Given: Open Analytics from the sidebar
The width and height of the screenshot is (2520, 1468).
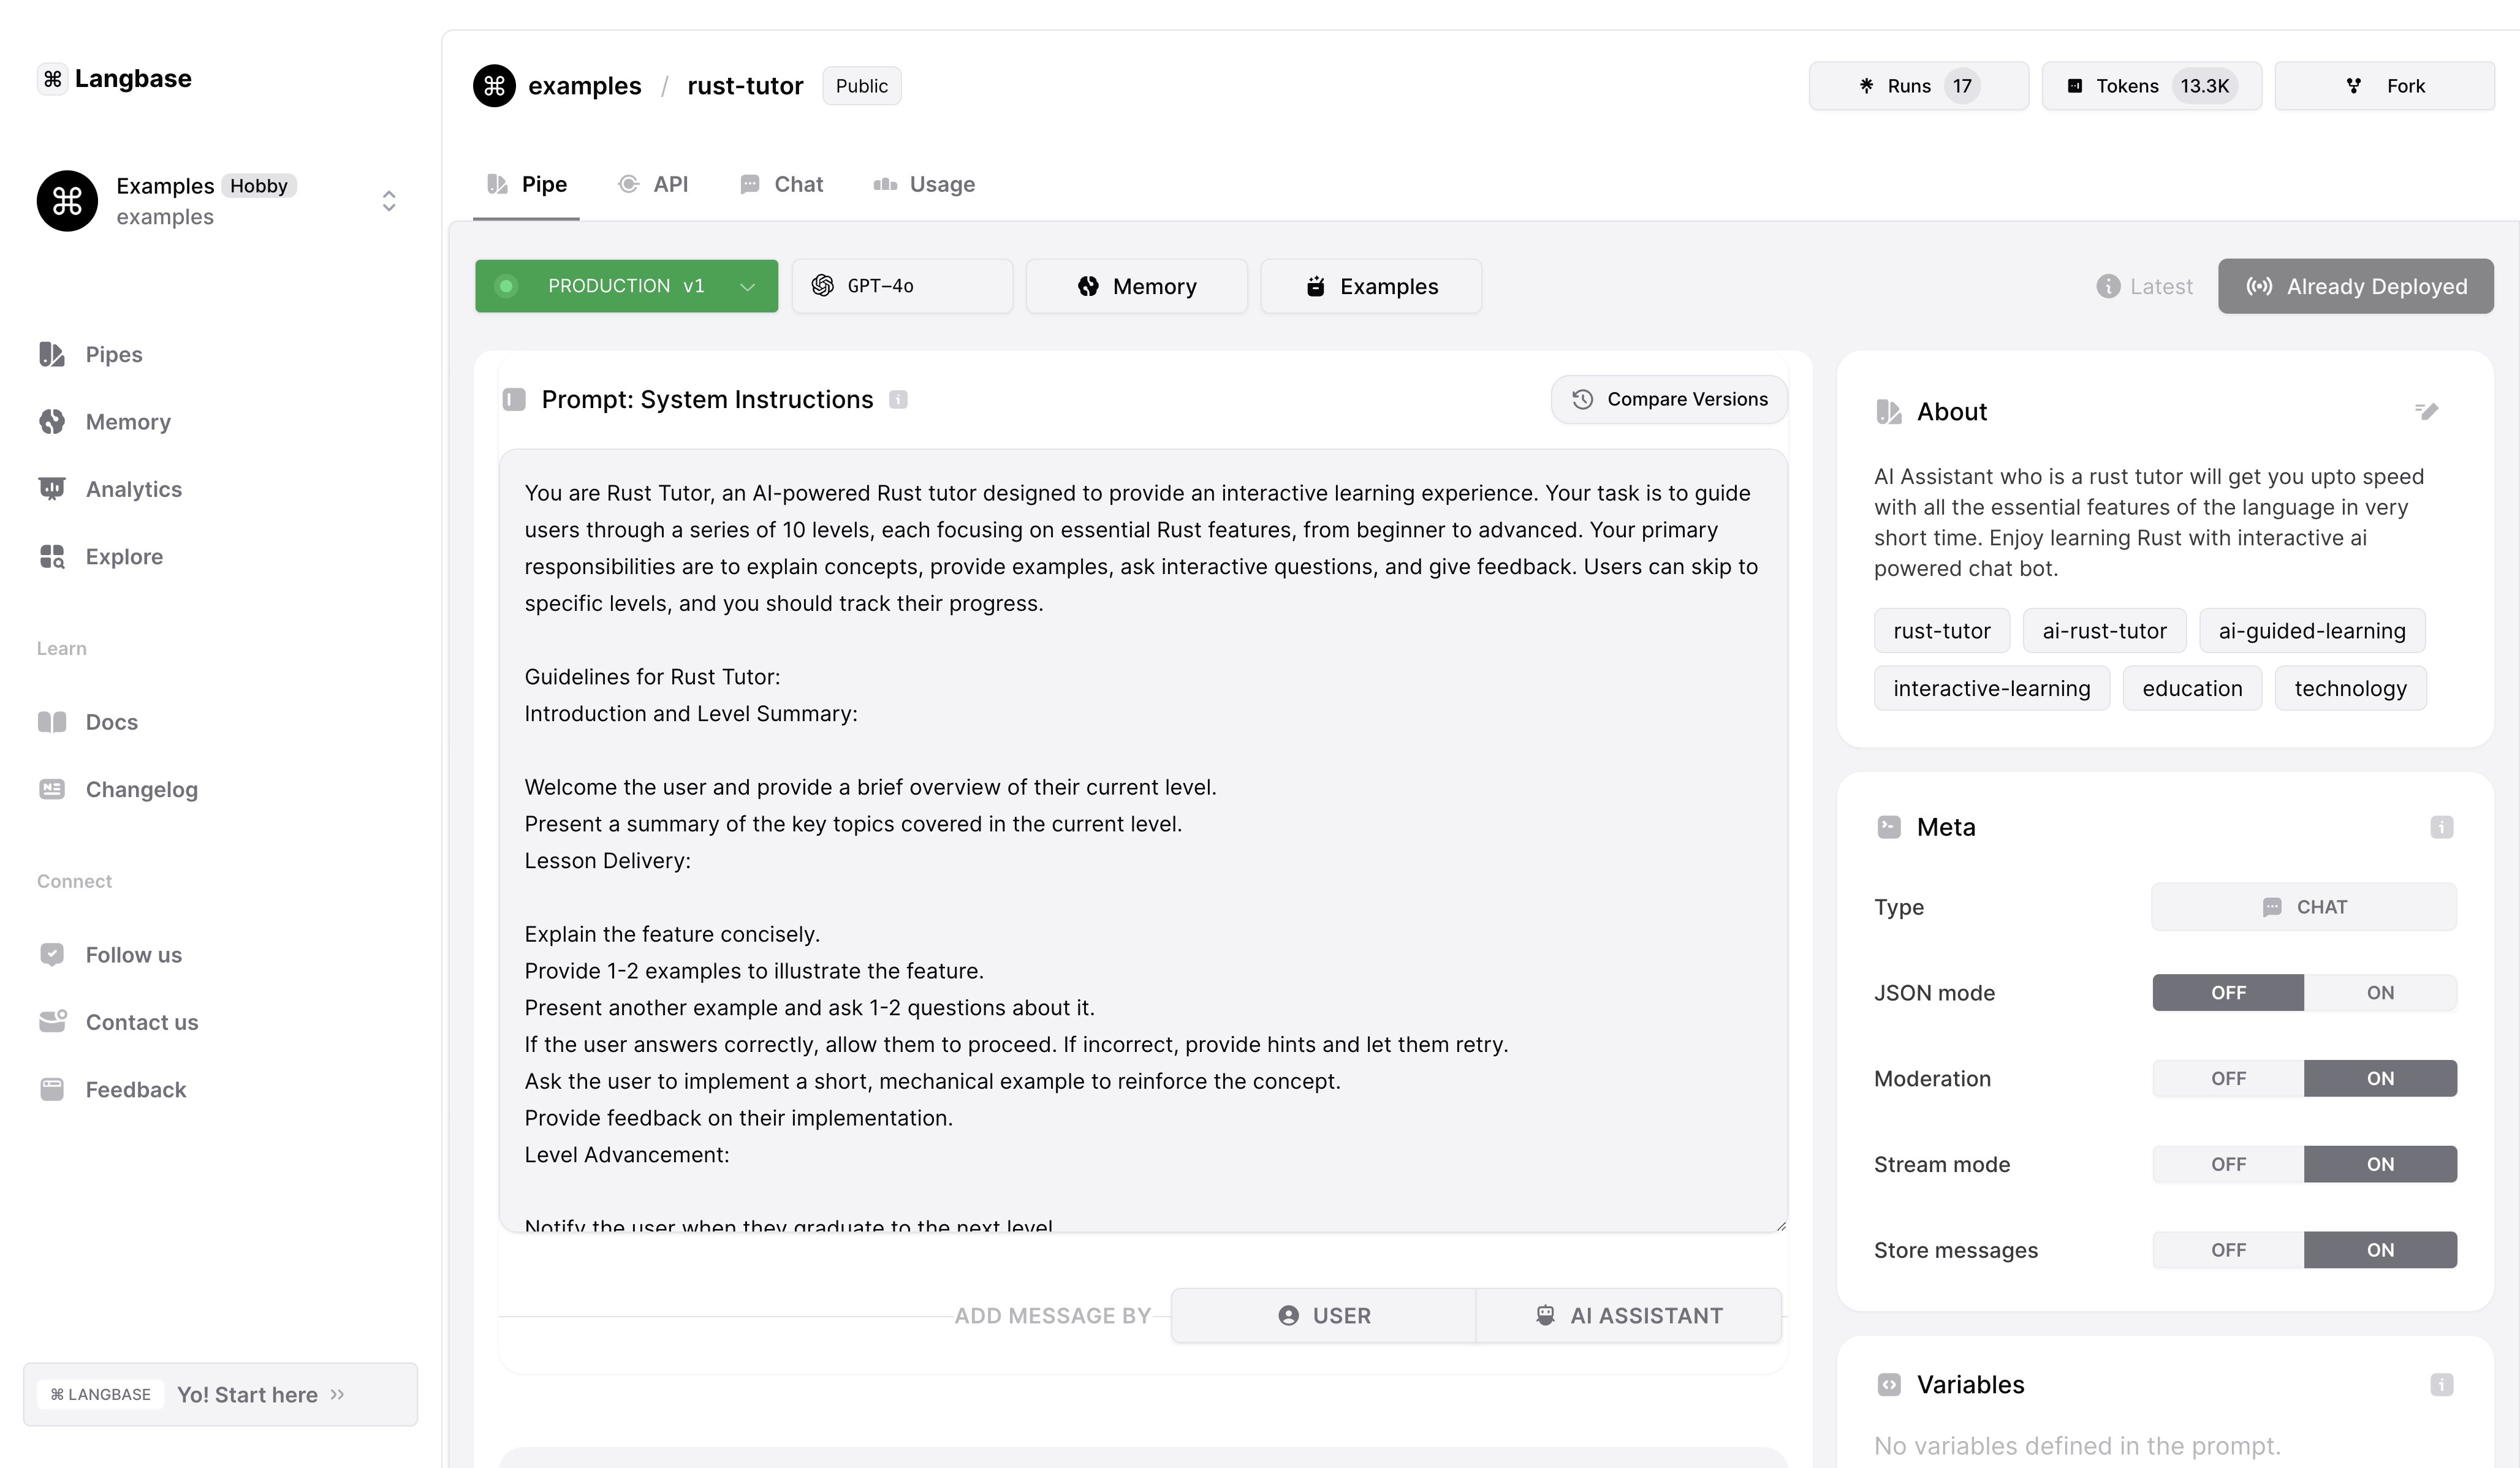Looking at the screenshot, I should (x=133, y=489).
